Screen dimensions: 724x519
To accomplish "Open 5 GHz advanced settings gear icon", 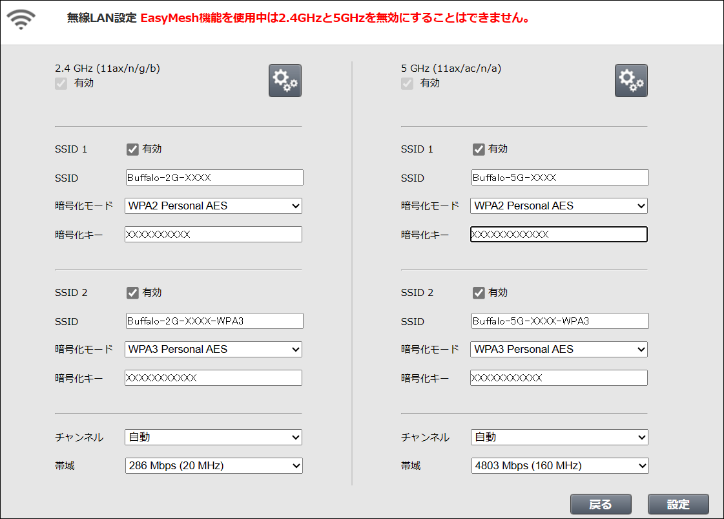I will (631, 81).
